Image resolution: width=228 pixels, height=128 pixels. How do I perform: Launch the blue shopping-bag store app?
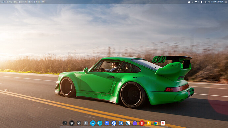point(107,123)
